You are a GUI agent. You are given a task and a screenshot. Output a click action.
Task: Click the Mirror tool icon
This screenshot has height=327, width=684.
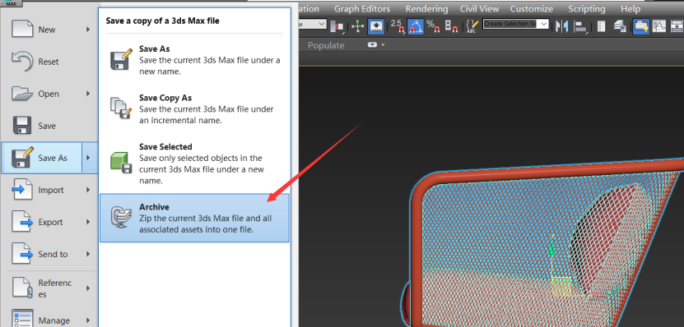pyautogui.click(x=562, y=26)
